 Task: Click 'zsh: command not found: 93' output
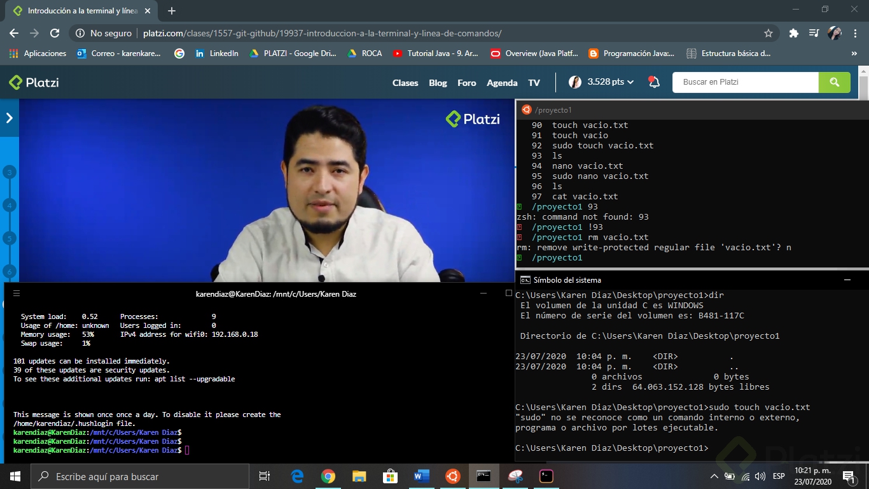(583, 216)
